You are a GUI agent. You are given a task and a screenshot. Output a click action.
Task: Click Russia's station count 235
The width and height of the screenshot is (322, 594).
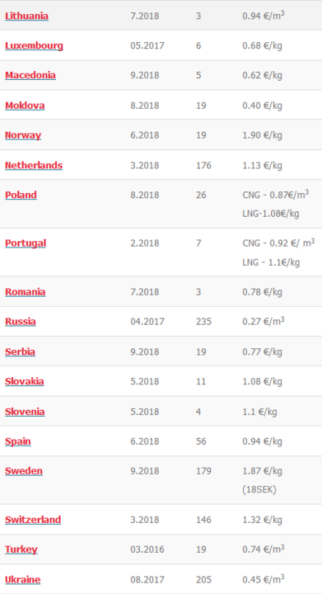203,322
